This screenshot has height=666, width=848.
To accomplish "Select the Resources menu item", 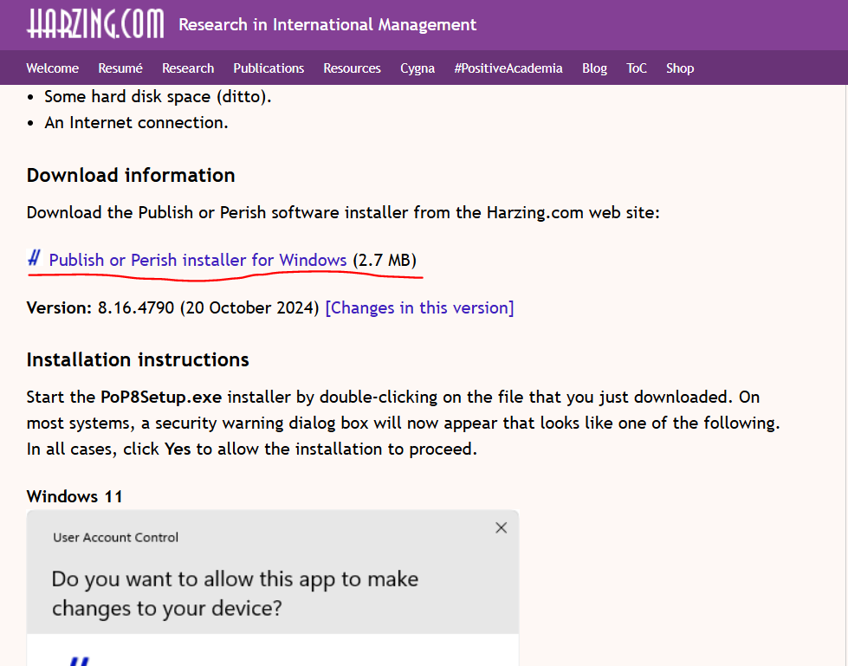I will tap(352, 68).
